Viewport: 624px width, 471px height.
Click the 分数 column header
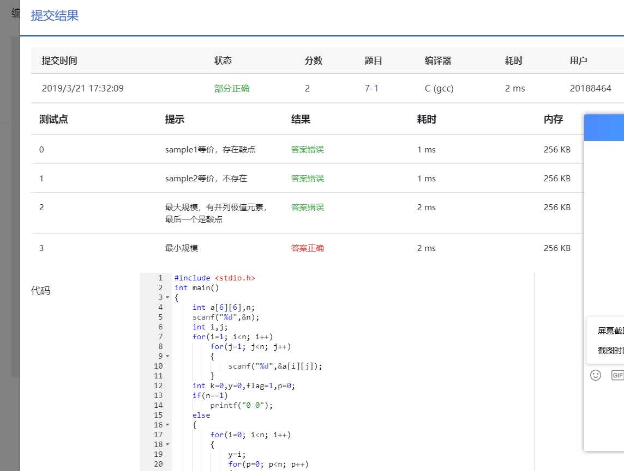coord(314,60)
